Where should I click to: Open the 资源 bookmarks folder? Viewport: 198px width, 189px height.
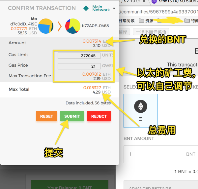click(x=146, y=20)
